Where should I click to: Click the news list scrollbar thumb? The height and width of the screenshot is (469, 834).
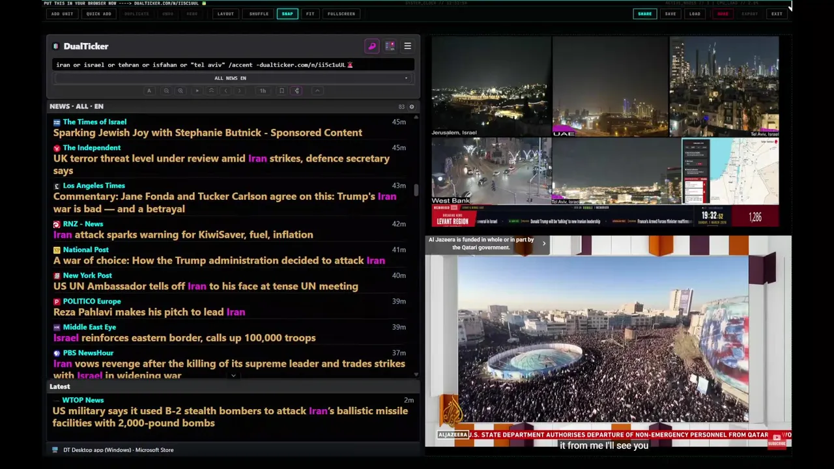416,190
